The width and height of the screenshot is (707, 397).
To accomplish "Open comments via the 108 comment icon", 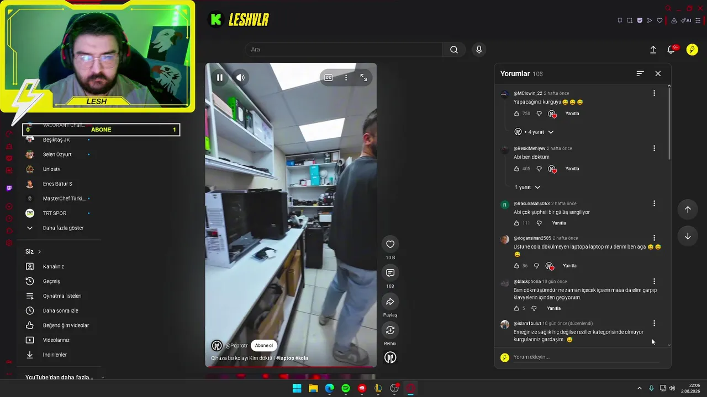I will (390, 273).
